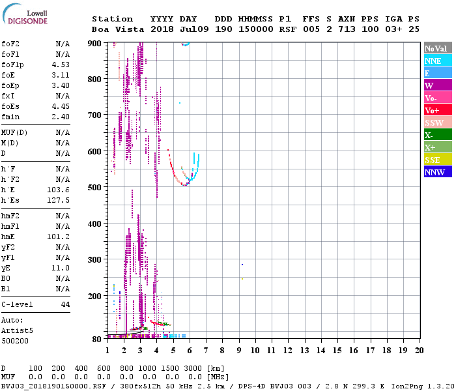456x391 pixels.
Task: Click the 6 MHz frequency axis label
Action: point(190,351)
